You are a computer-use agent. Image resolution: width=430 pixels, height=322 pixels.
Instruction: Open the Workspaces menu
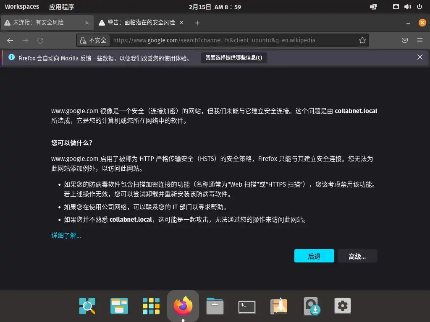tap(22, 7)
